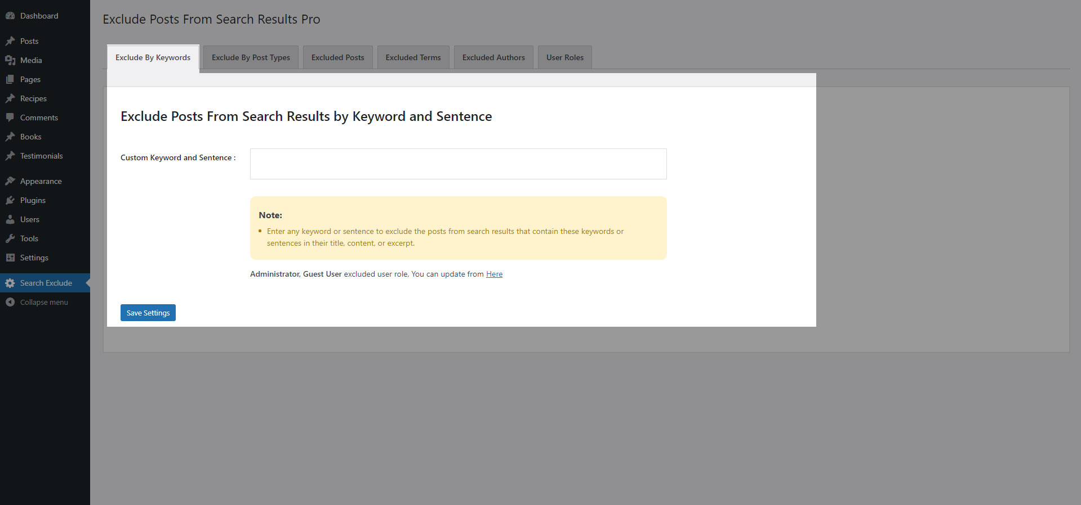Click the Tools wrench icon
This screenshot has height=505, width=1081.
[x=10, y=238]
